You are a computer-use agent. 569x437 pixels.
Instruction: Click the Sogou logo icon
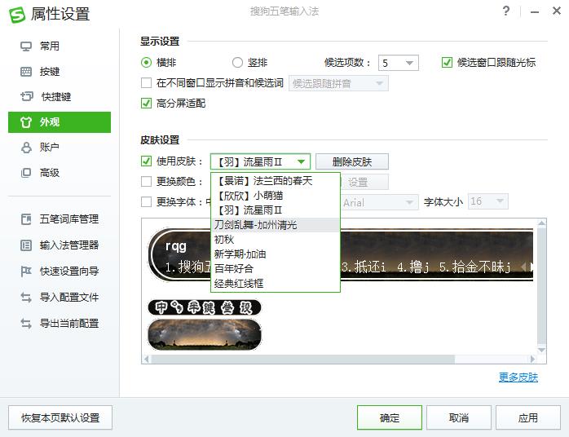16,15
